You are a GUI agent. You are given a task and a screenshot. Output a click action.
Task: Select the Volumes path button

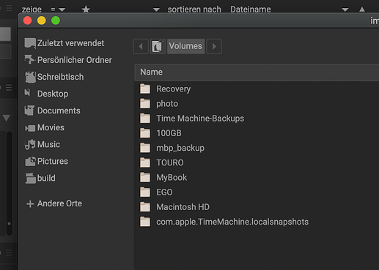[185, 46]
